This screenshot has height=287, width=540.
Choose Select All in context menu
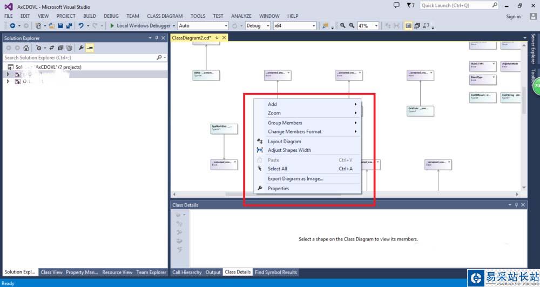coord(308,169)
